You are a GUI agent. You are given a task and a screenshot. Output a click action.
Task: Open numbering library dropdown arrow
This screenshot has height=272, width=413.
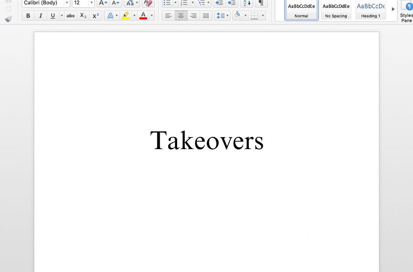[192, 3]
